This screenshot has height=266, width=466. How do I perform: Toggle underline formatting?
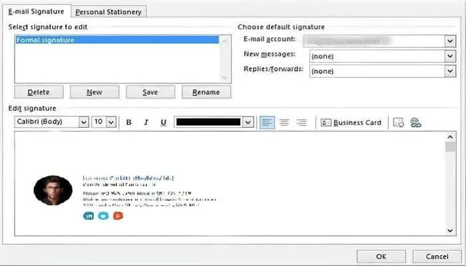[x=163, y=122]
